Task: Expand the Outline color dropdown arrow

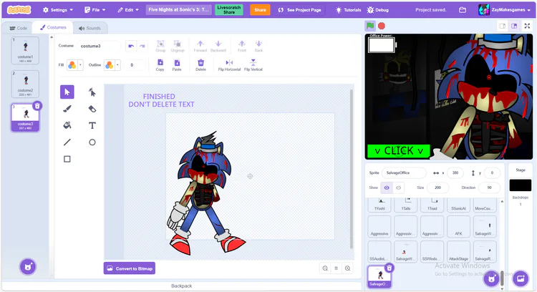Action: point(117,64)
